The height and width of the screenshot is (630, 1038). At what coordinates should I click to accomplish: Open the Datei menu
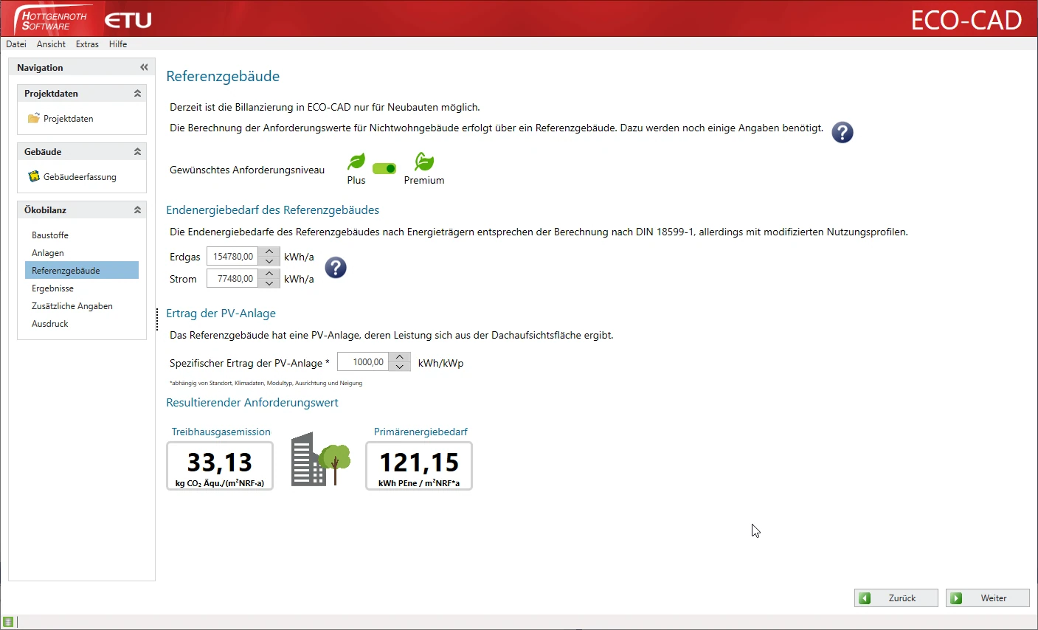16,44
